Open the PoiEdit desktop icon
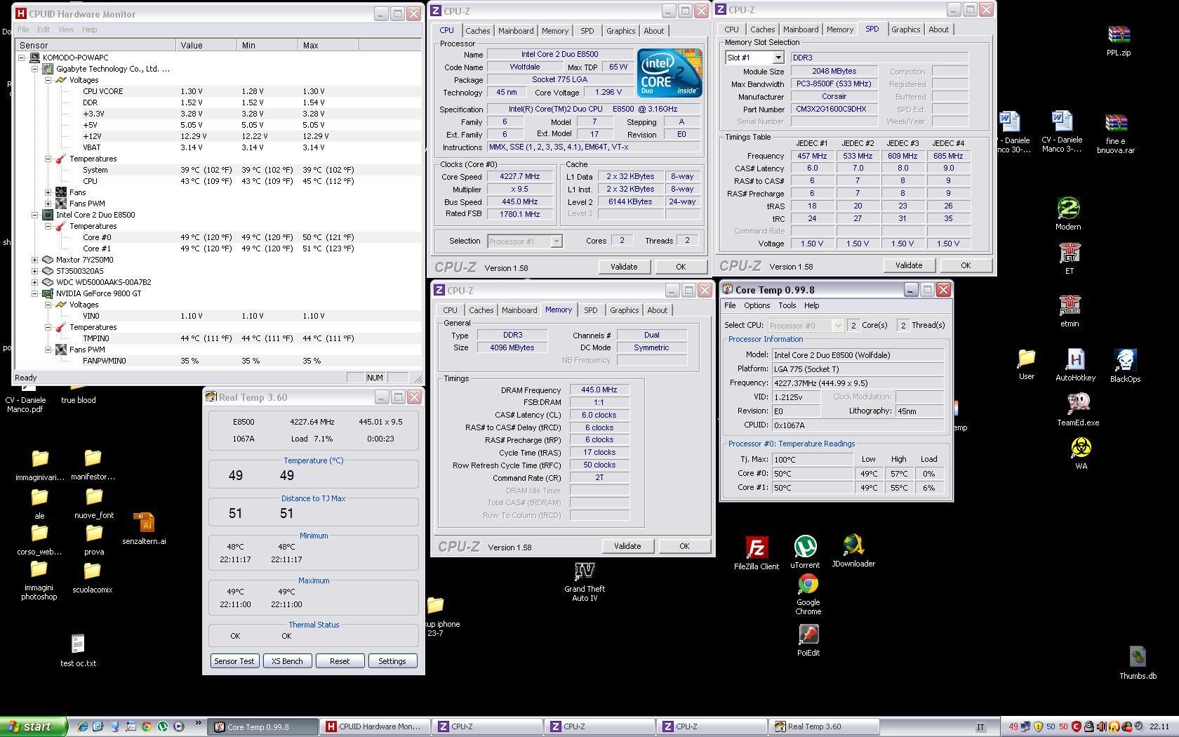This screenshot has width=1179, height=737. pos(808,635)
